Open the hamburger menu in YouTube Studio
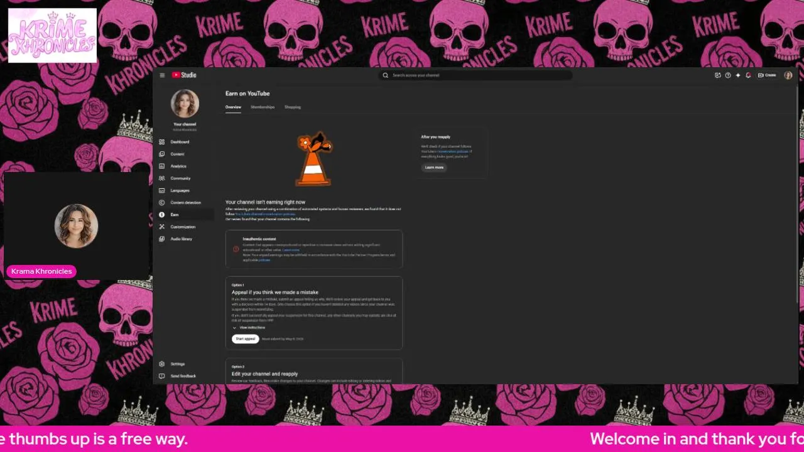This screenshot has width=804, height=452. pyautogui.click(x=162, y=75)
